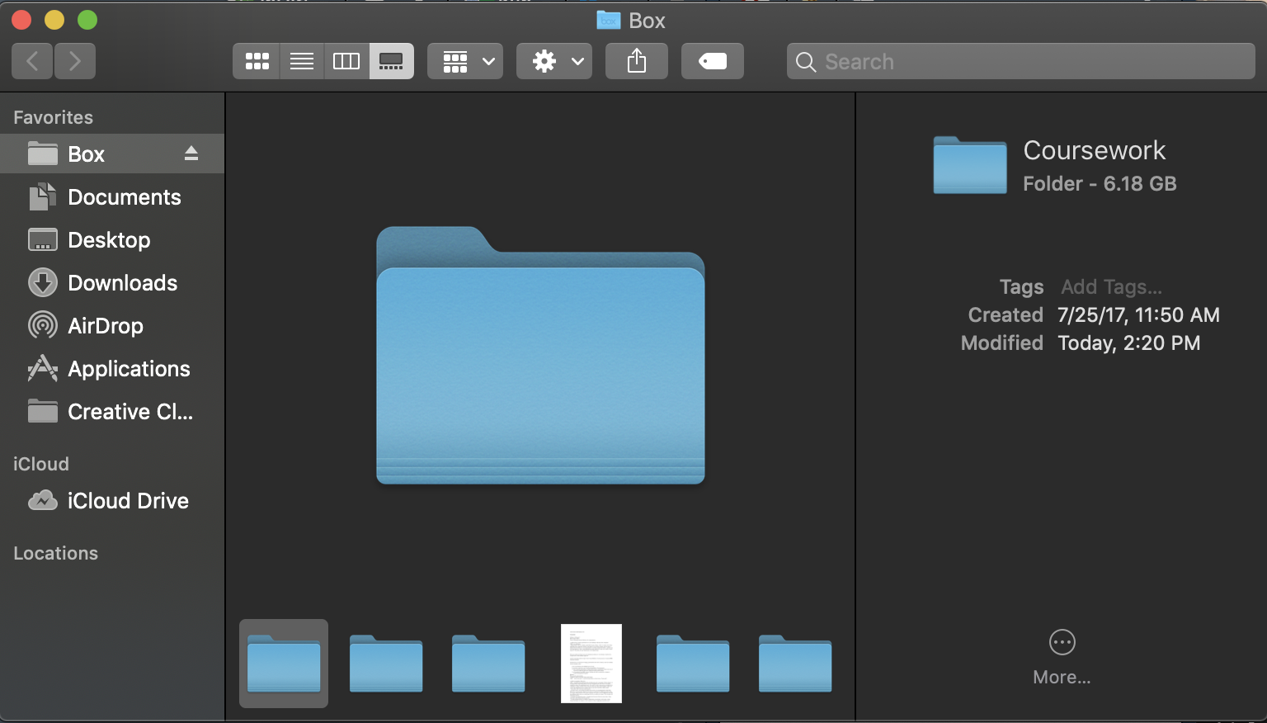Go back with the left arrow
This screenshot has width=1267, height=723.
point(33,61)
